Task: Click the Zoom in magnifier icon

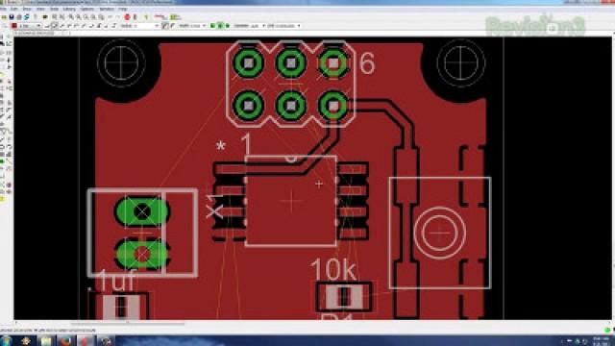Action: [x=78, y=17]
